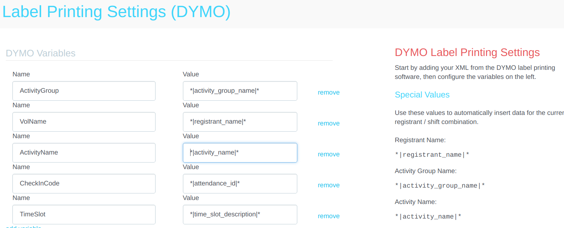Image resolution: width=564 pixels, height=228 pixels.
Task: Click the add variable link
Action: coord(23,227)
